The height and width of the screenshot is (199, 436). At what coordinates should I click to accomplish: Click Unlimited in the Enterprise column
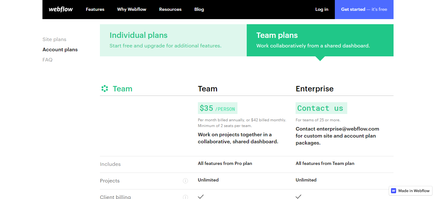pyautogui.click(x=306, y=180)
